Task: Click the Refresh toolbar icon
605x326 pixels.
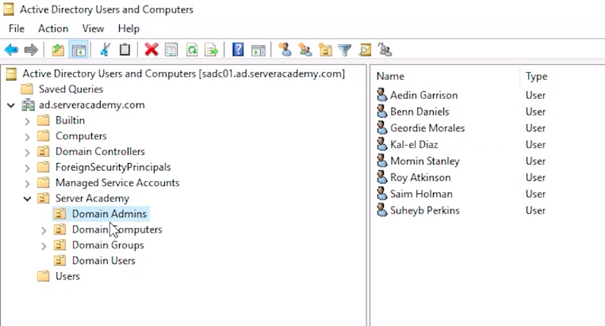Action: tap(192, 50)
